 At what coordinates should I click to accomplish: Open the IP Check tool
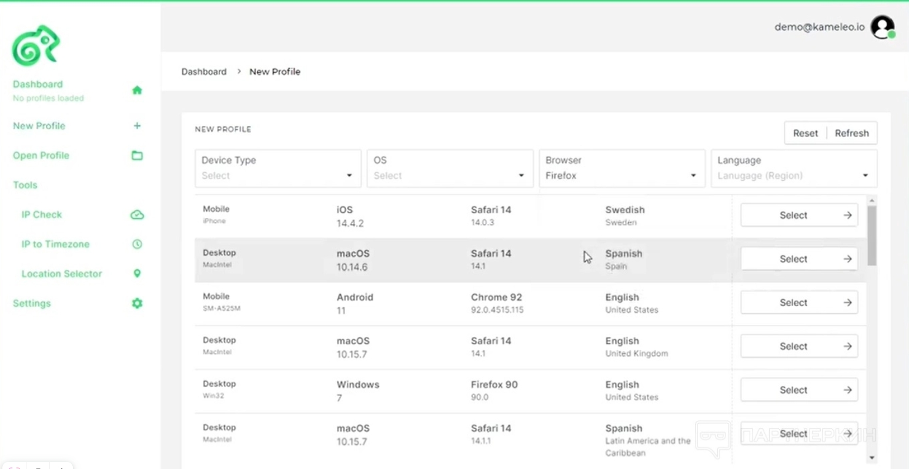click(42, 215)
